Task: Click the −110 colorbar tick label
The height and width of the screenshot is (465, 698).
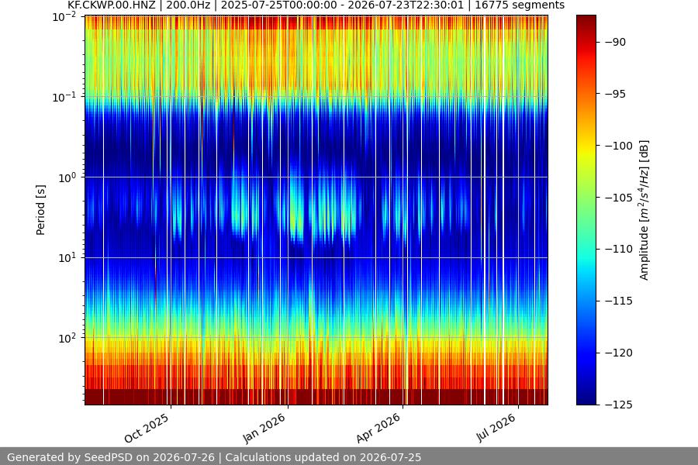Action: pyautogui.click(x=618, y=250)
